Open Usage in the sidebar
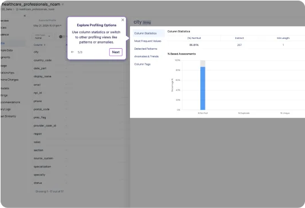The height and width of the screenshot is (208, 305). coord(3,66)
